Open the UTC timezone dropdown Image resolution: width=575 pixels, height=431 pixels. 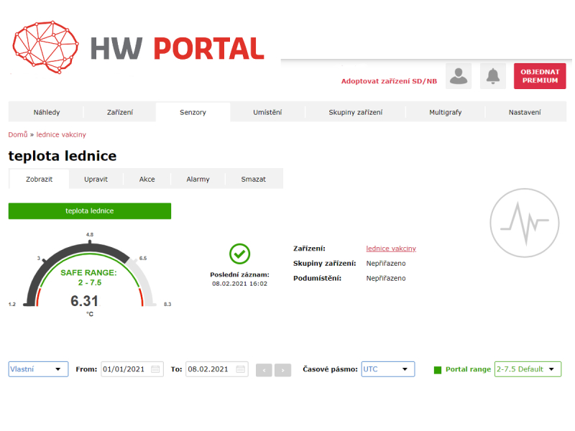tap(387, 369)
